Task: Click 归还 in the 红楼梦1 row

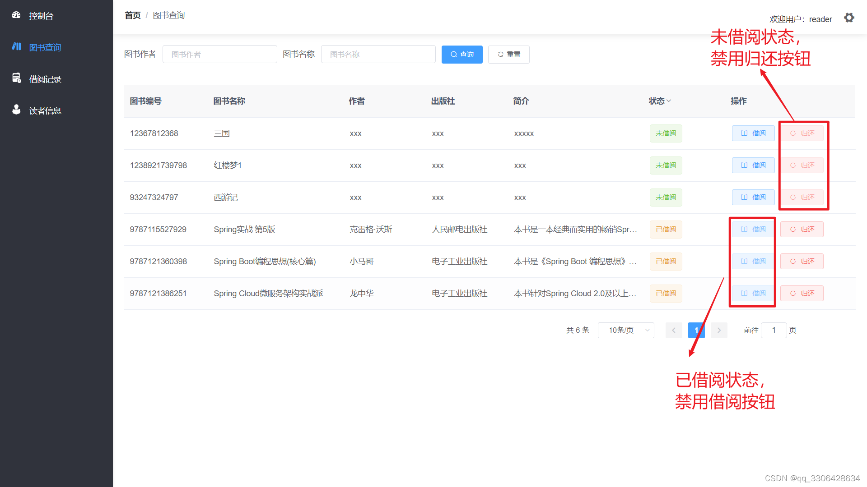Action: click(802, 165)
